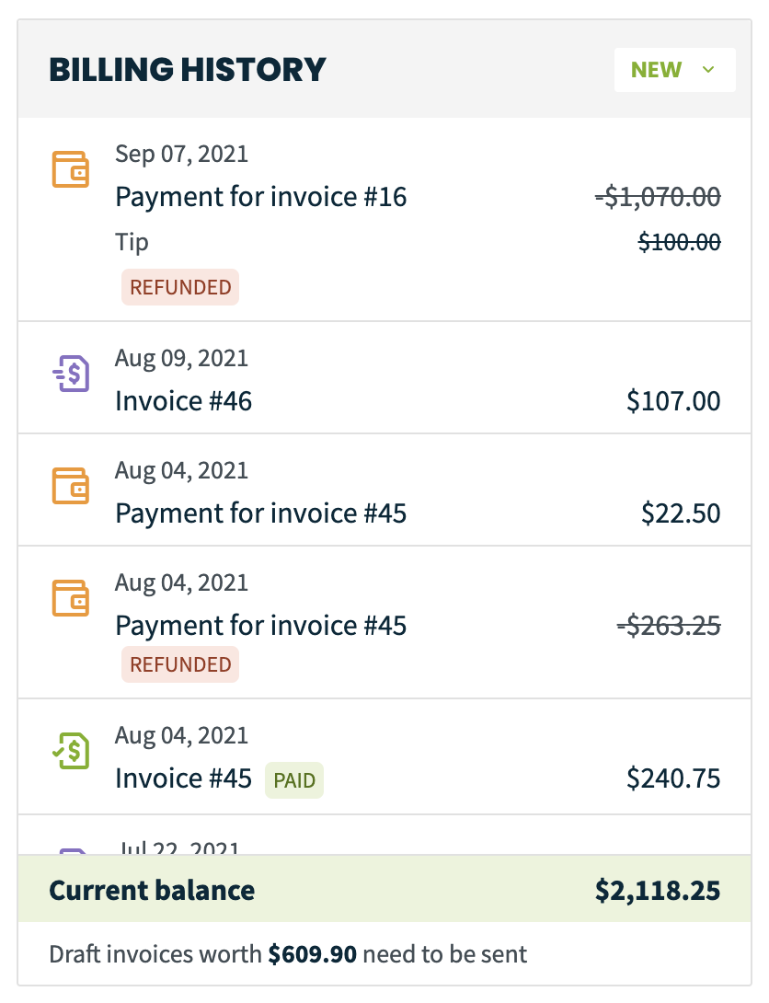
Task: Click the Current balance $2,118.25 bar
Action: tap(384, 889)
